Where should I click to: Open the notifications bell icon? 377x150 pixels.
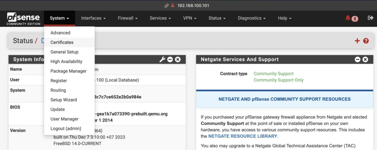[x=348, y=18]
